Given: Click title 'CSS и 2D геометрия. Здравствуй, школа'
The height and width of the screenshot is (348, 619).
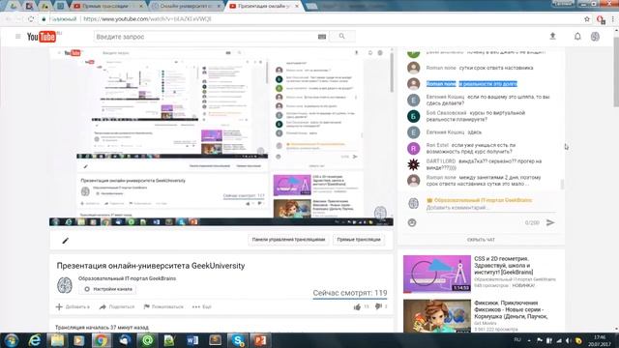Looking at the screenshot, I should 504,266.
